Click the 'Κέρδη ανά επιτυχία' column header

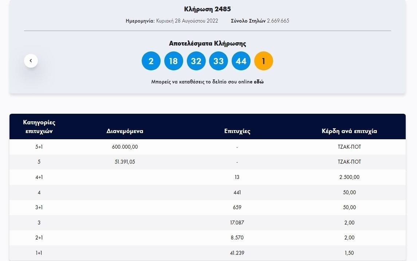point(349,131)
